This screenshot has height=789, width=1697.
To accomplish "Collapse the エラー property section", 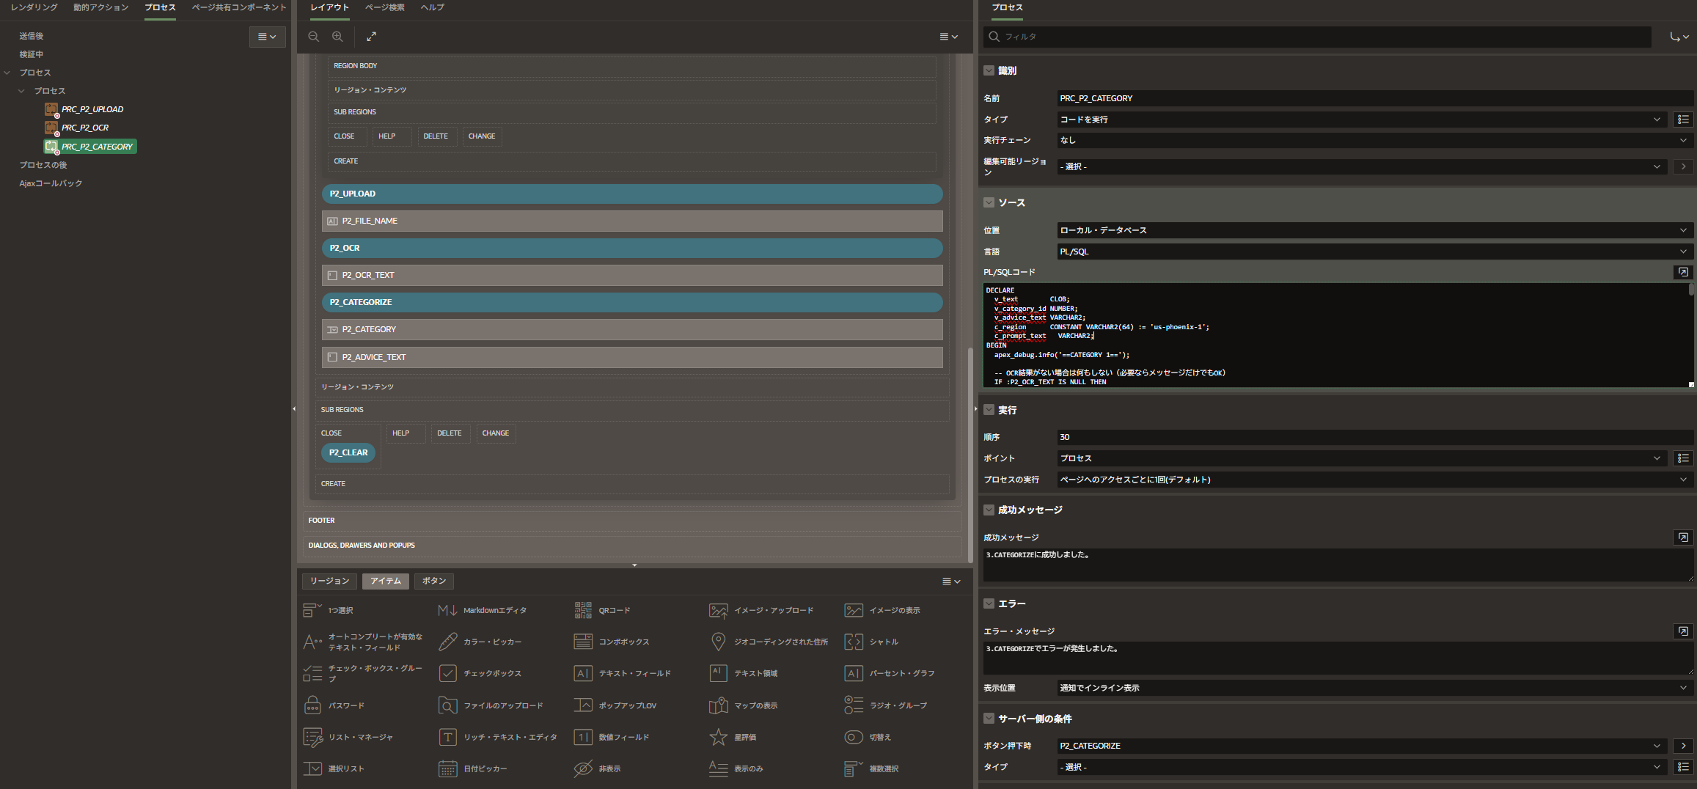I will pyautogui.click(x=989, y=603).
